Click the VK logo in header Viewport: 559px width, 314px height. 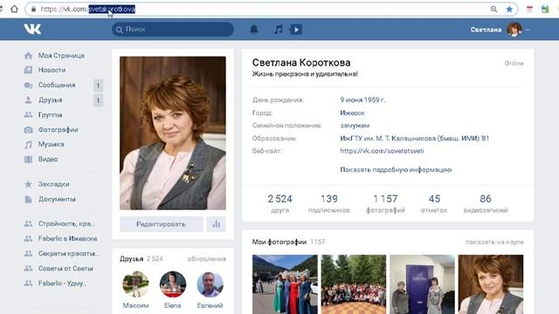click(32, 29)
